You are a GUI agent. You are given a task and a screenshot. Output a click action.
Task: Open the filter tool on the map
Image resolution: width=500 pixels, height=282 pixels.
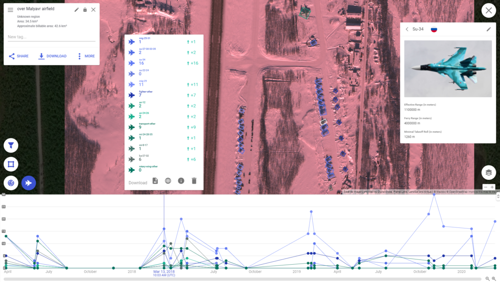tap(10, 145)
